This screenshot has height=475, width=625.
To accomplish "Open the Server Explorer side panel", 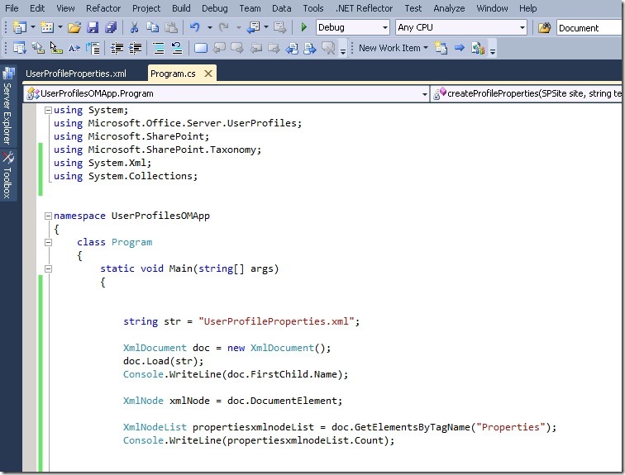I will pos(7,112).
